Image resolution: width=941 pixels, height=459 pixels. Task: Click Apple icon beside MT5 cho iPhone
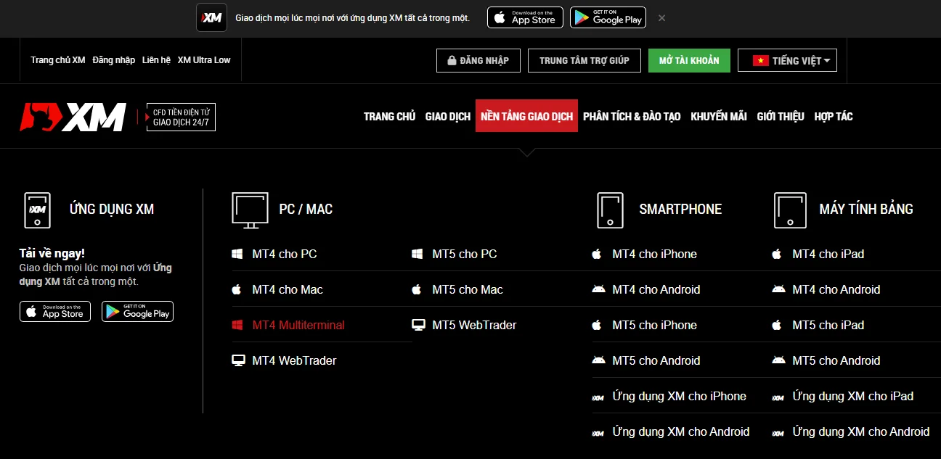(597, 325)
